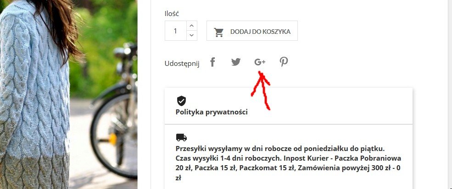
Task: Click the Ilość quantity label
Action: (x=172, y=14)
